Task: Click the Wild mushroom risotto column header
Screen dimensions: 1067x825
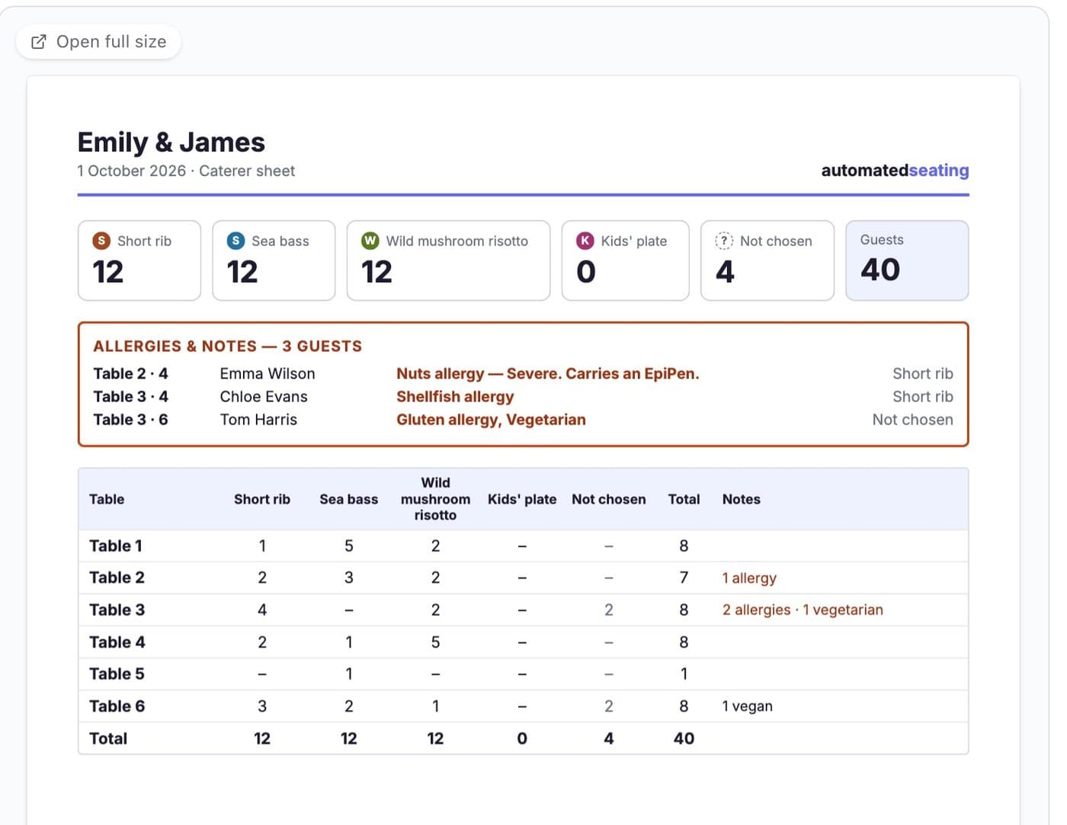Action: click(435, 499)
